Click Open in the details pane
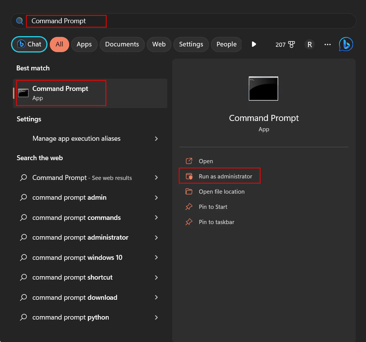The image size is (366, 342). click(x=206, y=161)
